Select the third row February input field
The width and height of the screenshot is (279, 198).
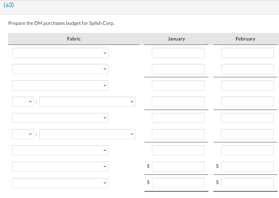tap(247, 85)
